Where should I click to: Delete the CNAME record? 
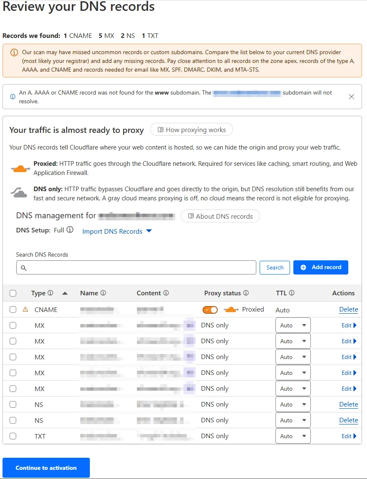(x=348, y=309)
